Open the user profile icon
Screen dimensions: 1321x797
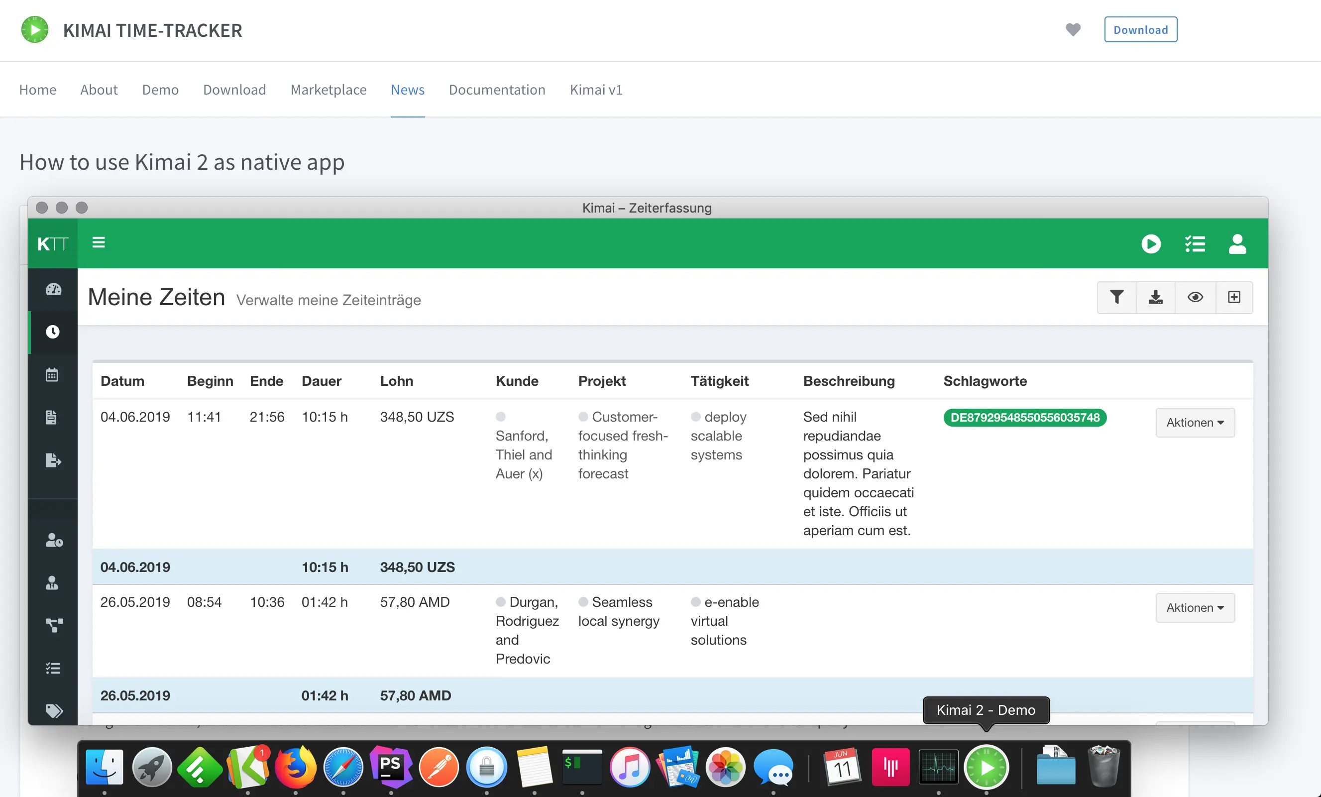click(1237, 243)
